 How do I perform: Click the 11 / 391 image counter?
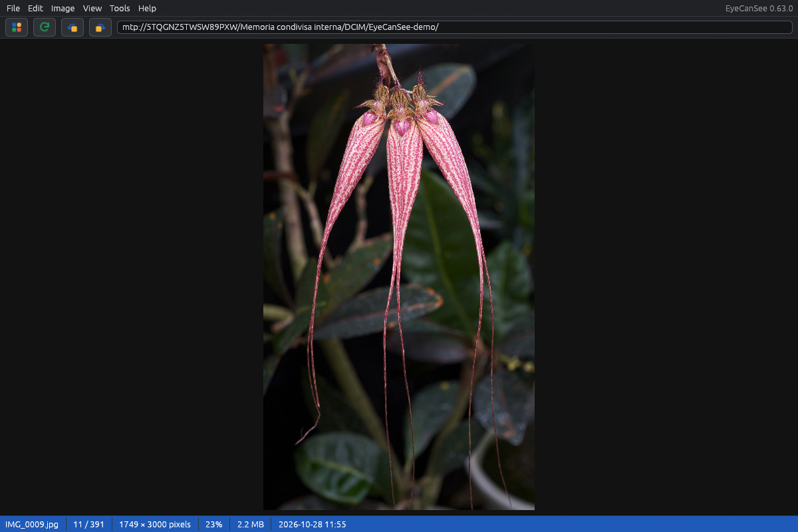[x=89, y=524]
